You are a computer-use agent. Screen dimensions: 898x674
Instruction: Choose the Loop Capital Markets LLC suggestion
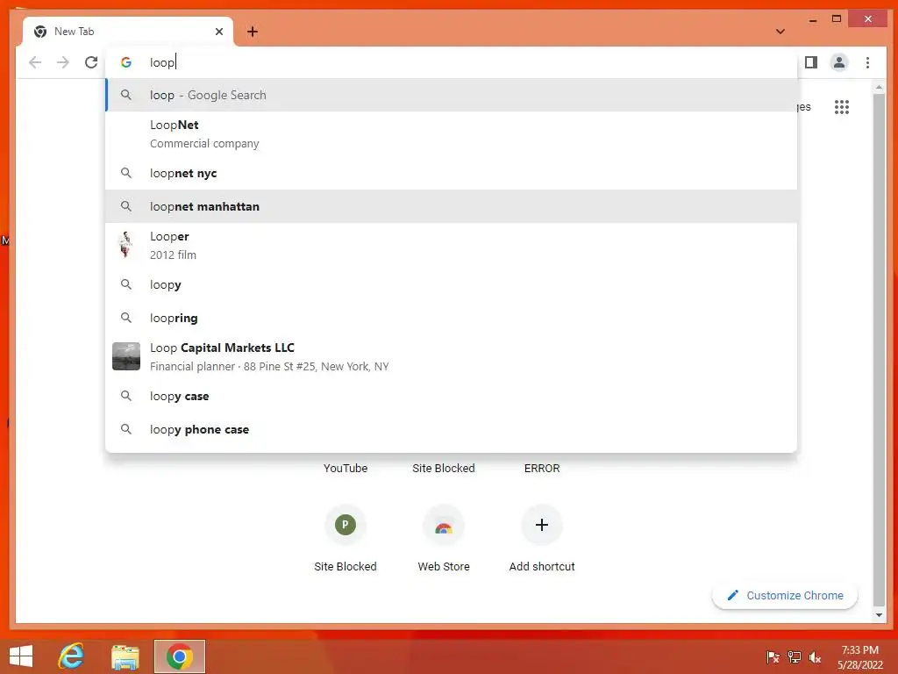tap(452, 356)
